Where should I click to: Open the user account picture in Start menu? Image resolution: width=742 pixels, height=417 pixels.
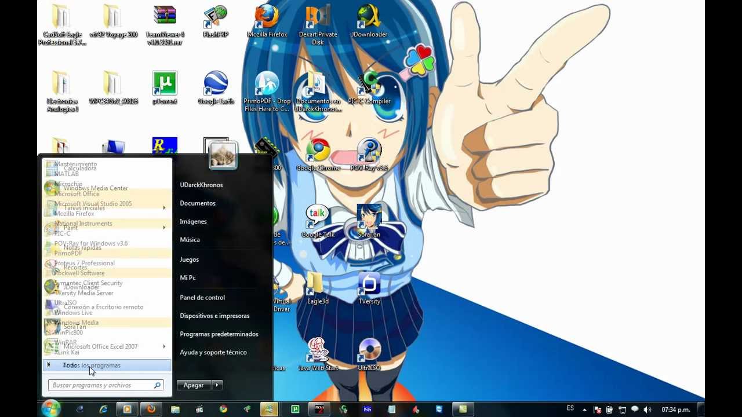[223, 155]
